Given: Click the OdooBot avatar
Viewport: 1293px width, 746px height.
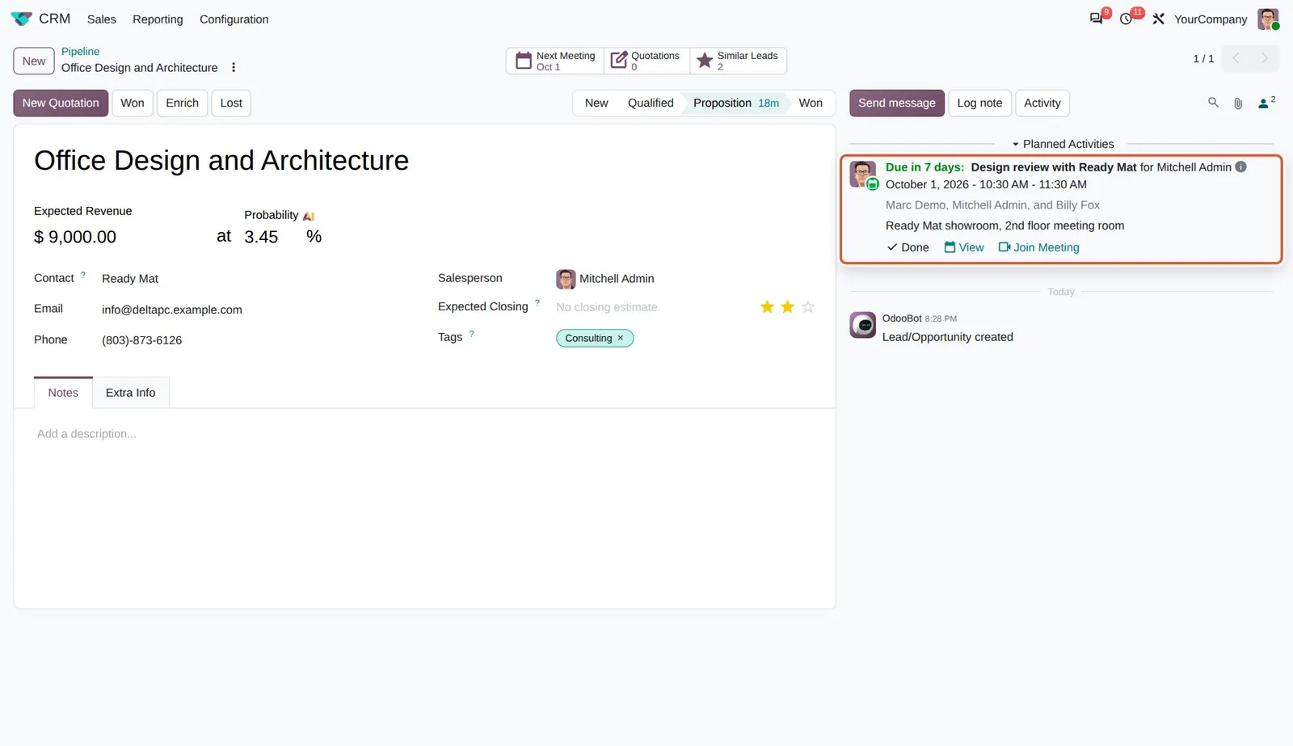Looking at the screenshot, I should (862, 325).
